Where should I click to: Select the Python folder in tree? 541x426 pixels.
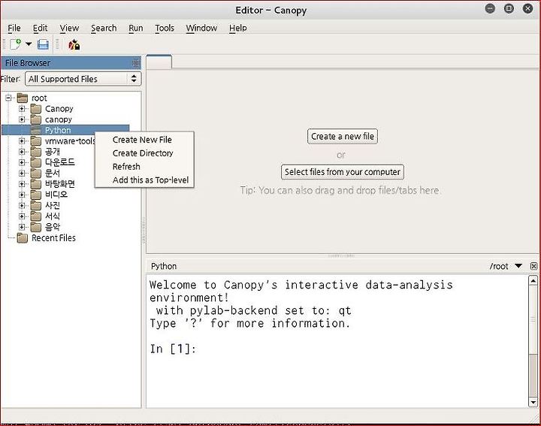pos(65,130)
